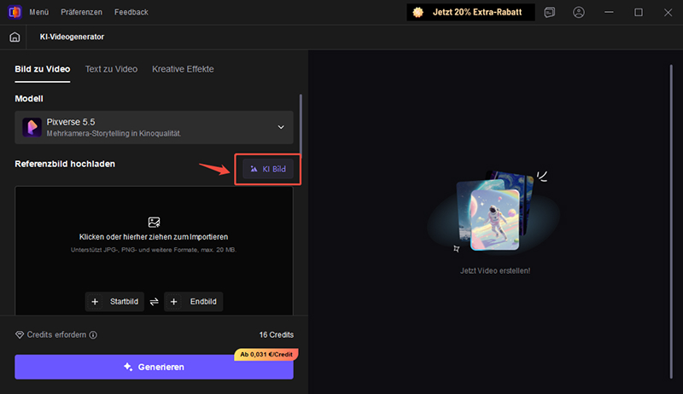Switch to the Text zu Video tab

[111, 68]
